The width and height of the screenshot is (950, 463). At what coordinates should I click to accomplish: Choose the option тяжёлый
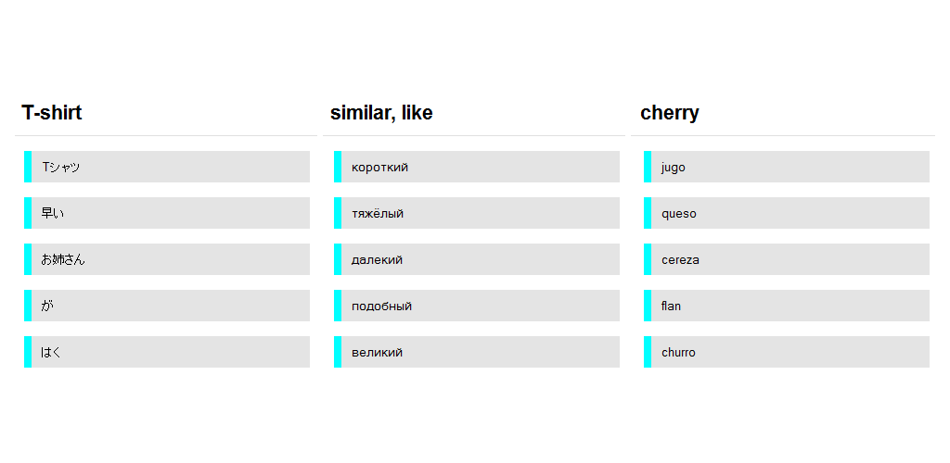477,213
